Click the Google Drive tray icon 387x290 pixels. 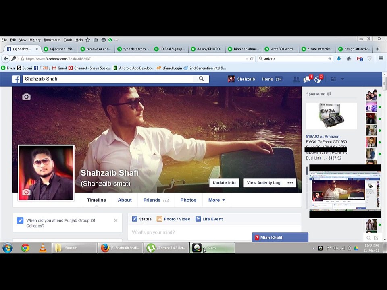356,248
